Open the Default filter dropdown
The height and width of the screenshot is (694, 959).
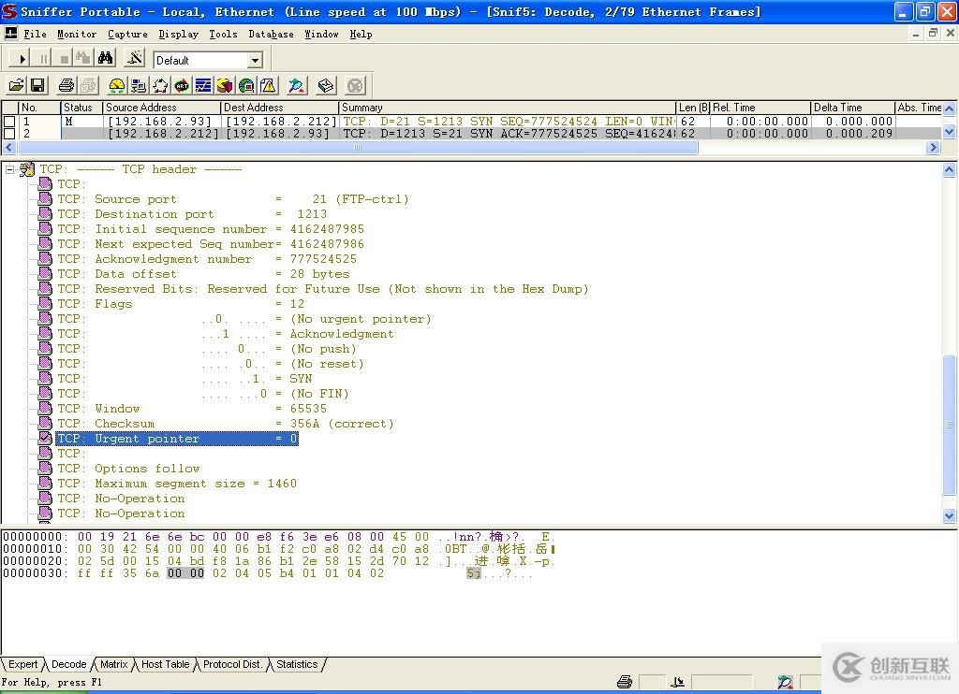tap(255, 60)
